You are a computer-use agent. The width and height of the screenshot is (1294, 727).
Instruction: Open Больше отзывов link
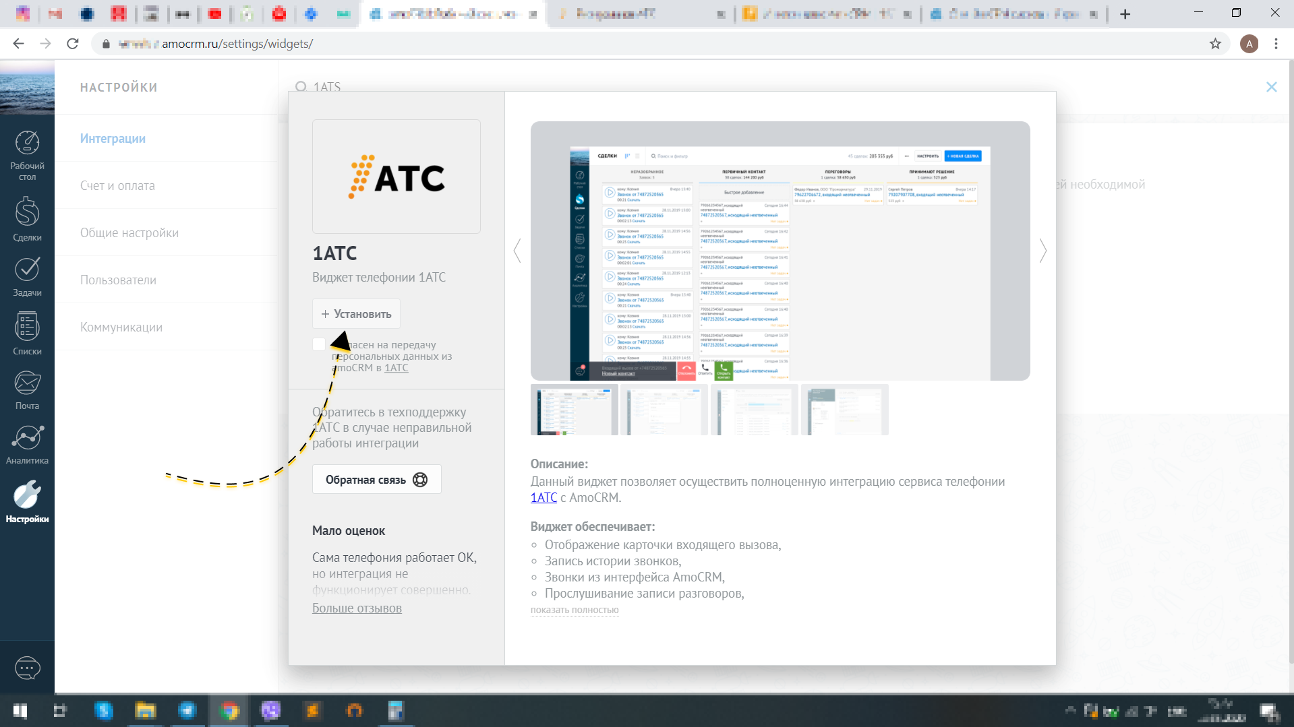click(x=357, y=608)
